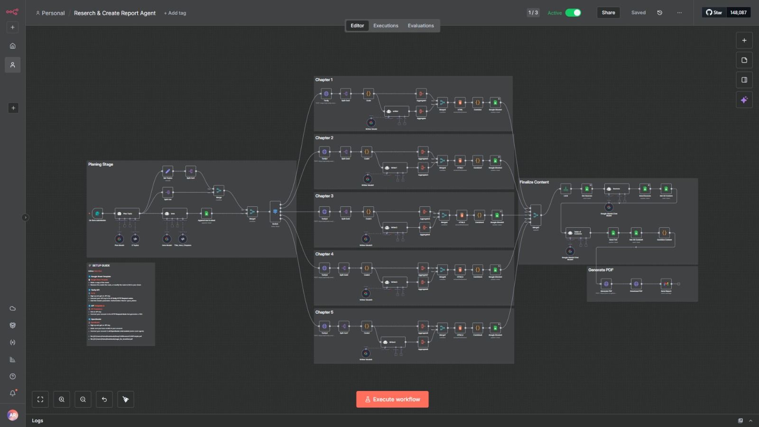Click the GitHub Star button
Screen dimensions: 759x427
714,13
